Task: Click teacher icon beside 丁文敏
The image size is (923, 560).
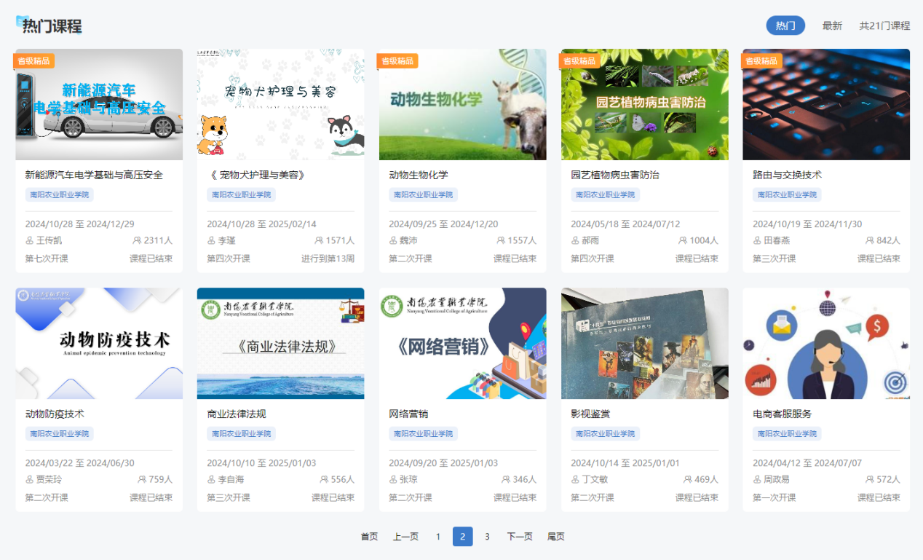Action: tap(575, 480)
